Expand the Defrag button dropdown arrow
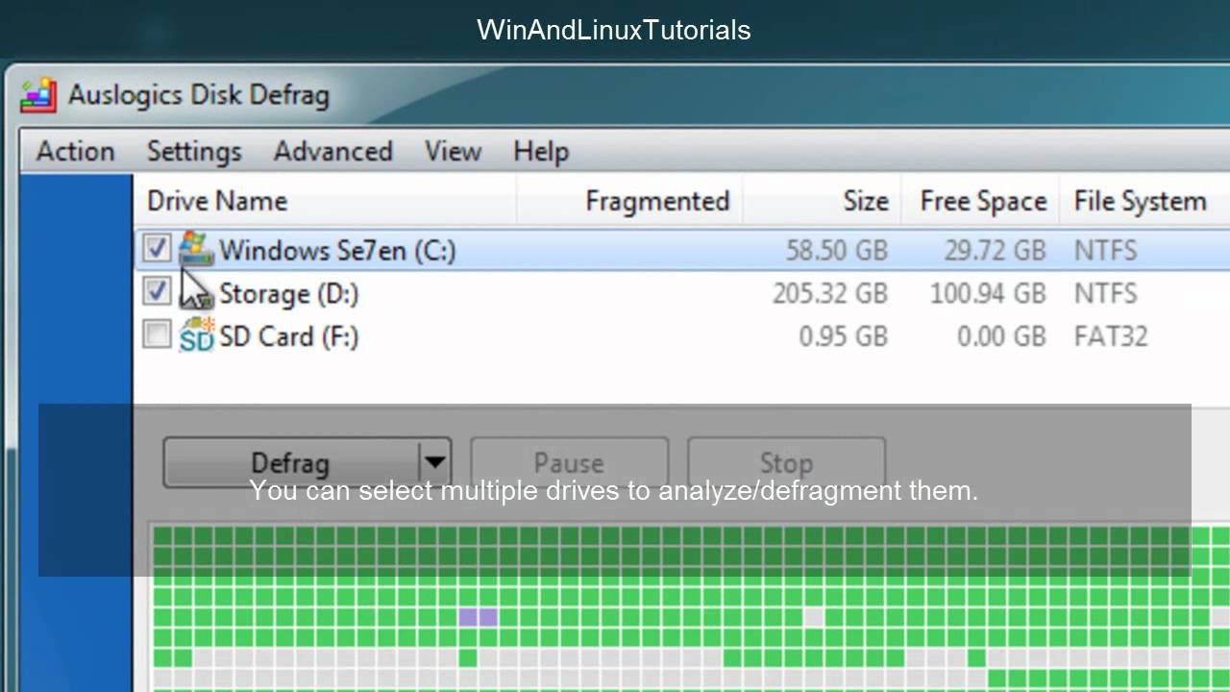1230x692 pixels. (x=435, y=462)
